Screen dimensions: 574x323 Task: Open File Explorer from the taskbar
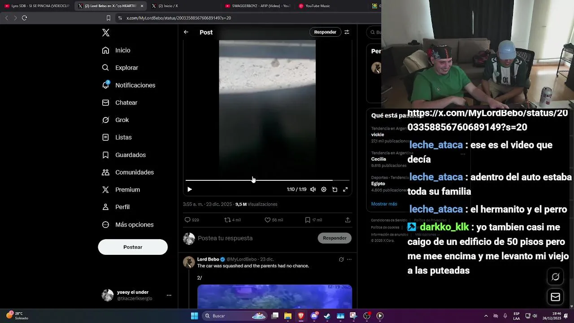[288, 316]
